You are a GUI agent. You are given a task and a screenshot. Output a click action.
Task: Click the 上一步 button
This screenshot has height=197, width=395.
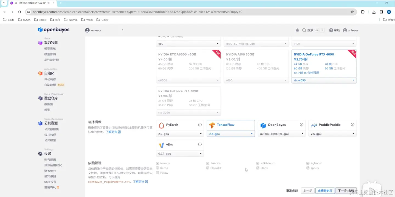coord(307,191)
